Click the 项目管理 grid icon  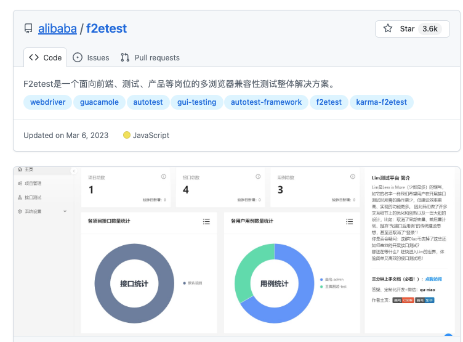pos(20,183)
